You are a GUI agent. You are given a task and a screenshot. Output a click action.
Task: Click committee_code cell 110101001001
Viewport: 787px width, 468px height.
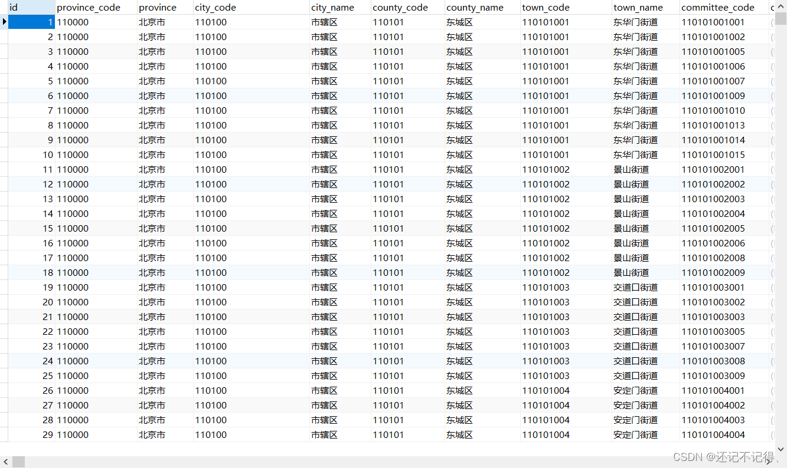[724, 22]
